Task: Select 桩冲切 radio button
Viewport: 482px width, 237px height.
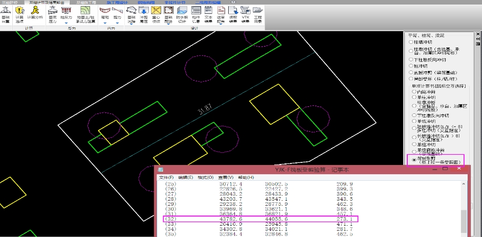Action: point(411,66)
